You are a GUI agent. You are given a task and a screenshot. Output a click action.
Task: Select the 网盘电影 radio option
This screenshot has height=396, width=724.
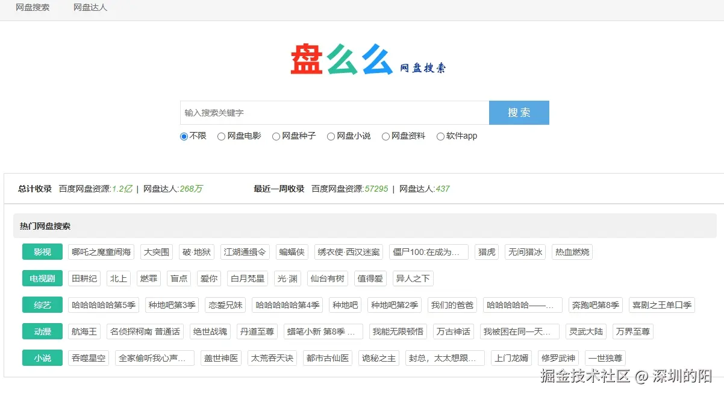pos(221,136)
